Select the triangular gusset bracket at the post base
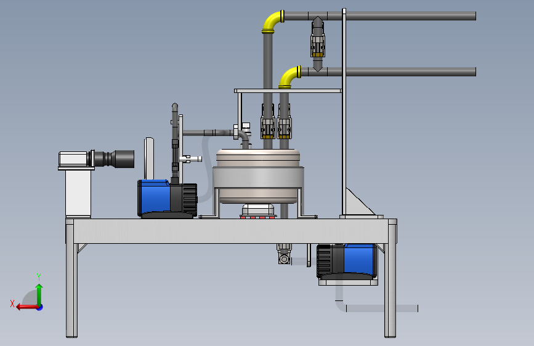 tap(358, 203)
